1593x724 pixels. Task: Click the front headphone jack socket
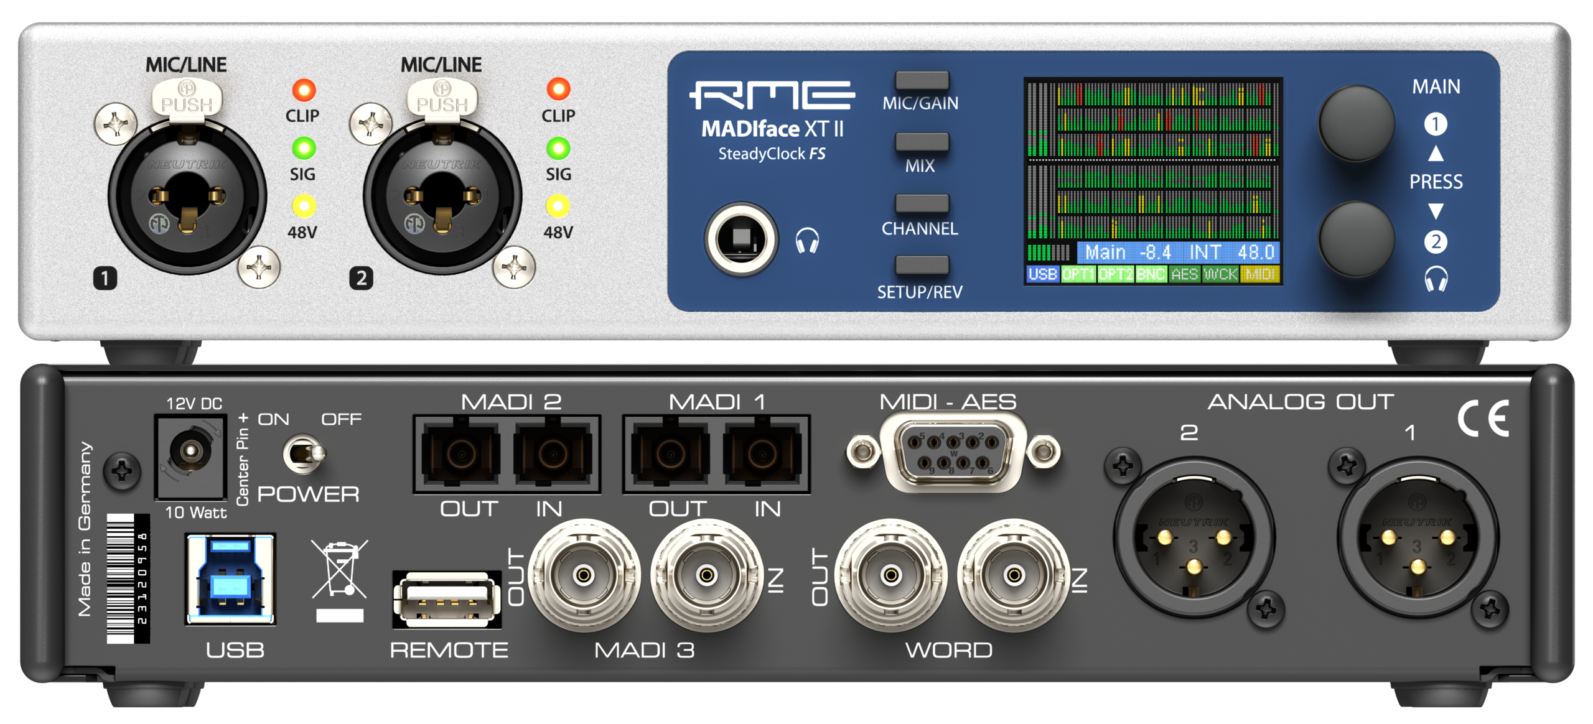(741, 238)
